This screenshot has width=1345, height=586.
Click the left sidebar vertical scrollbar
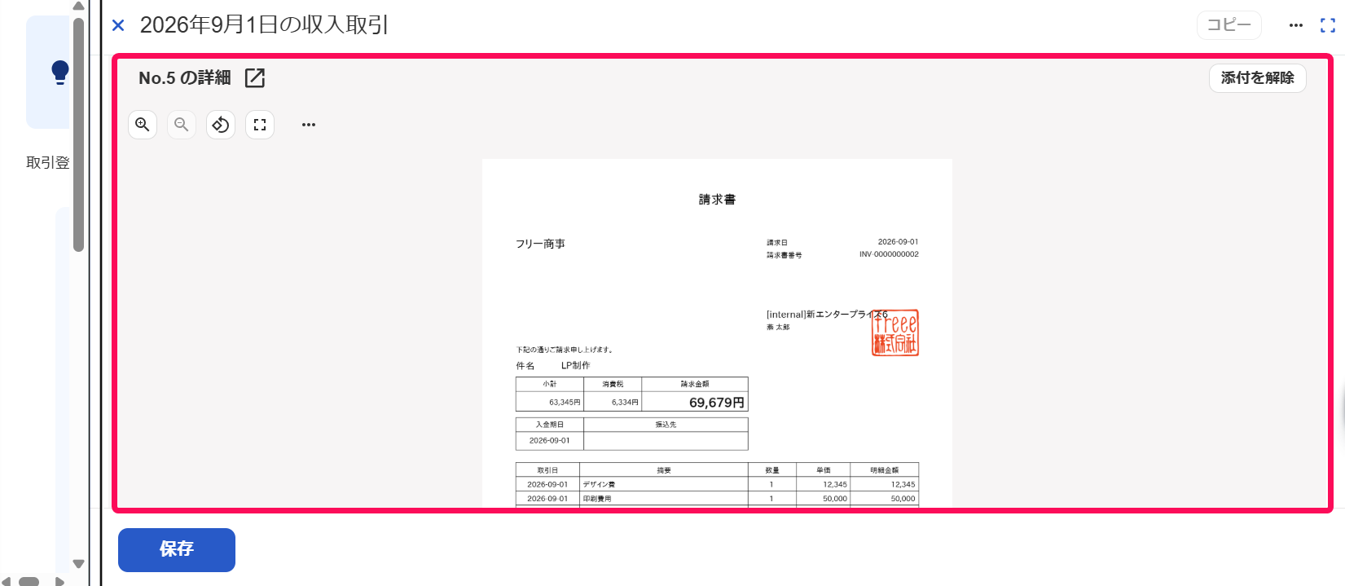click(x=79, y=134)
